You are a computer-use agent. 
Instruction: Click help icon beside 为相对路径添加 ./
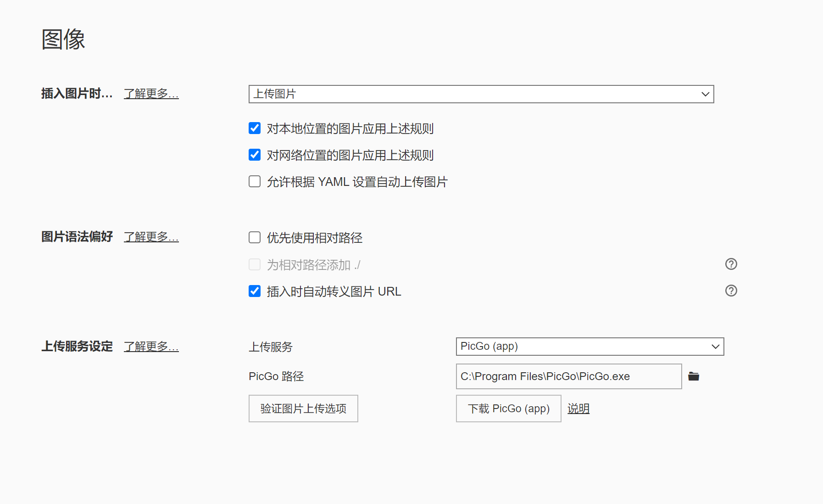[731, 264]
